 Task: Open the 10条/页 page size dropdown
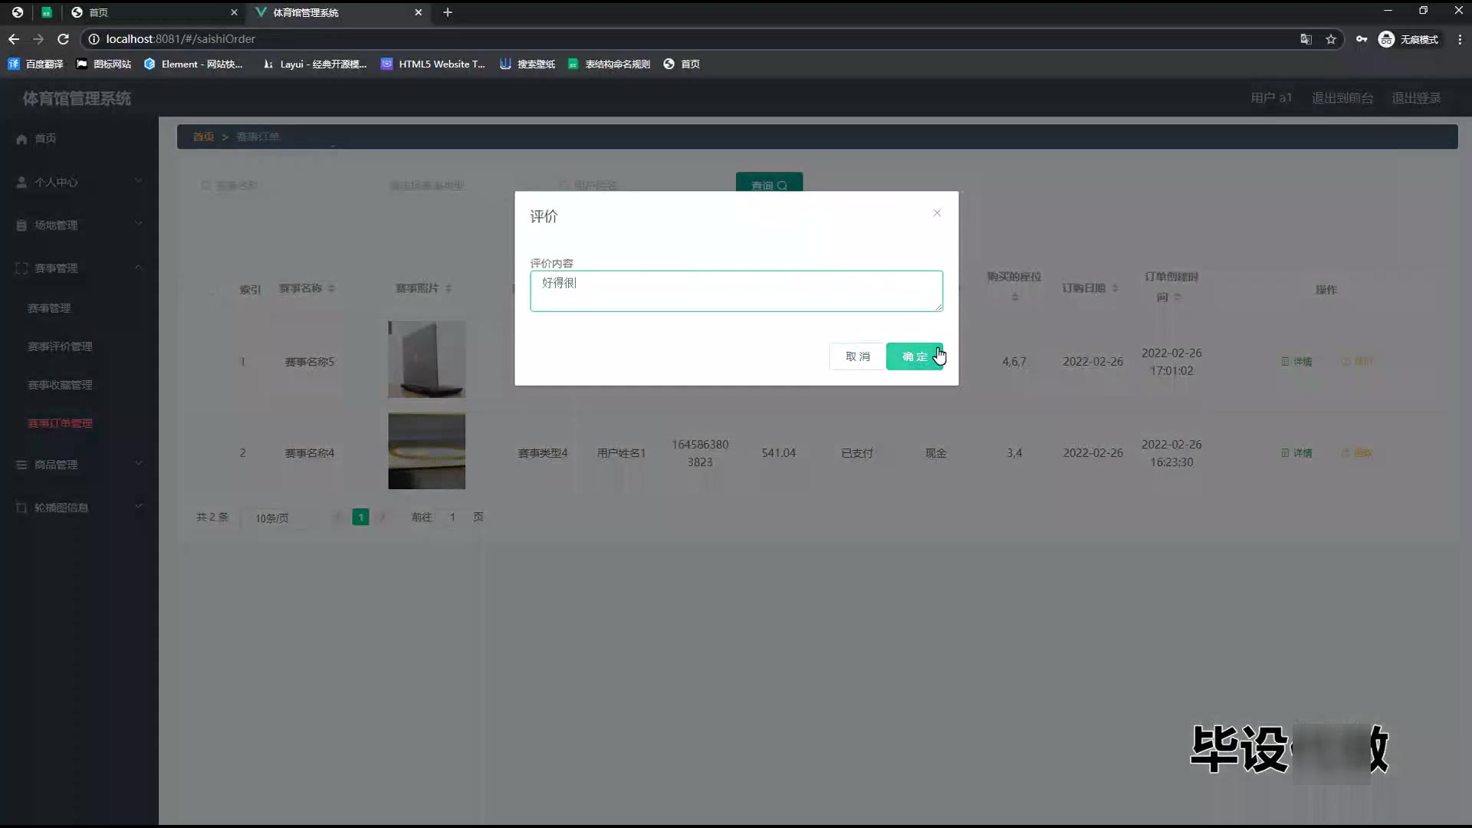[281, 518]
